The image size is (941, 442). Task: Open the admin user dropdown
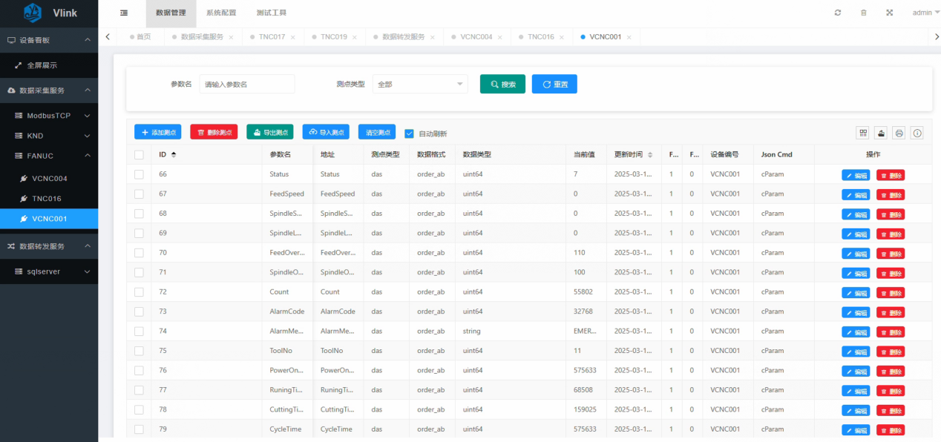tap(924, 13)
